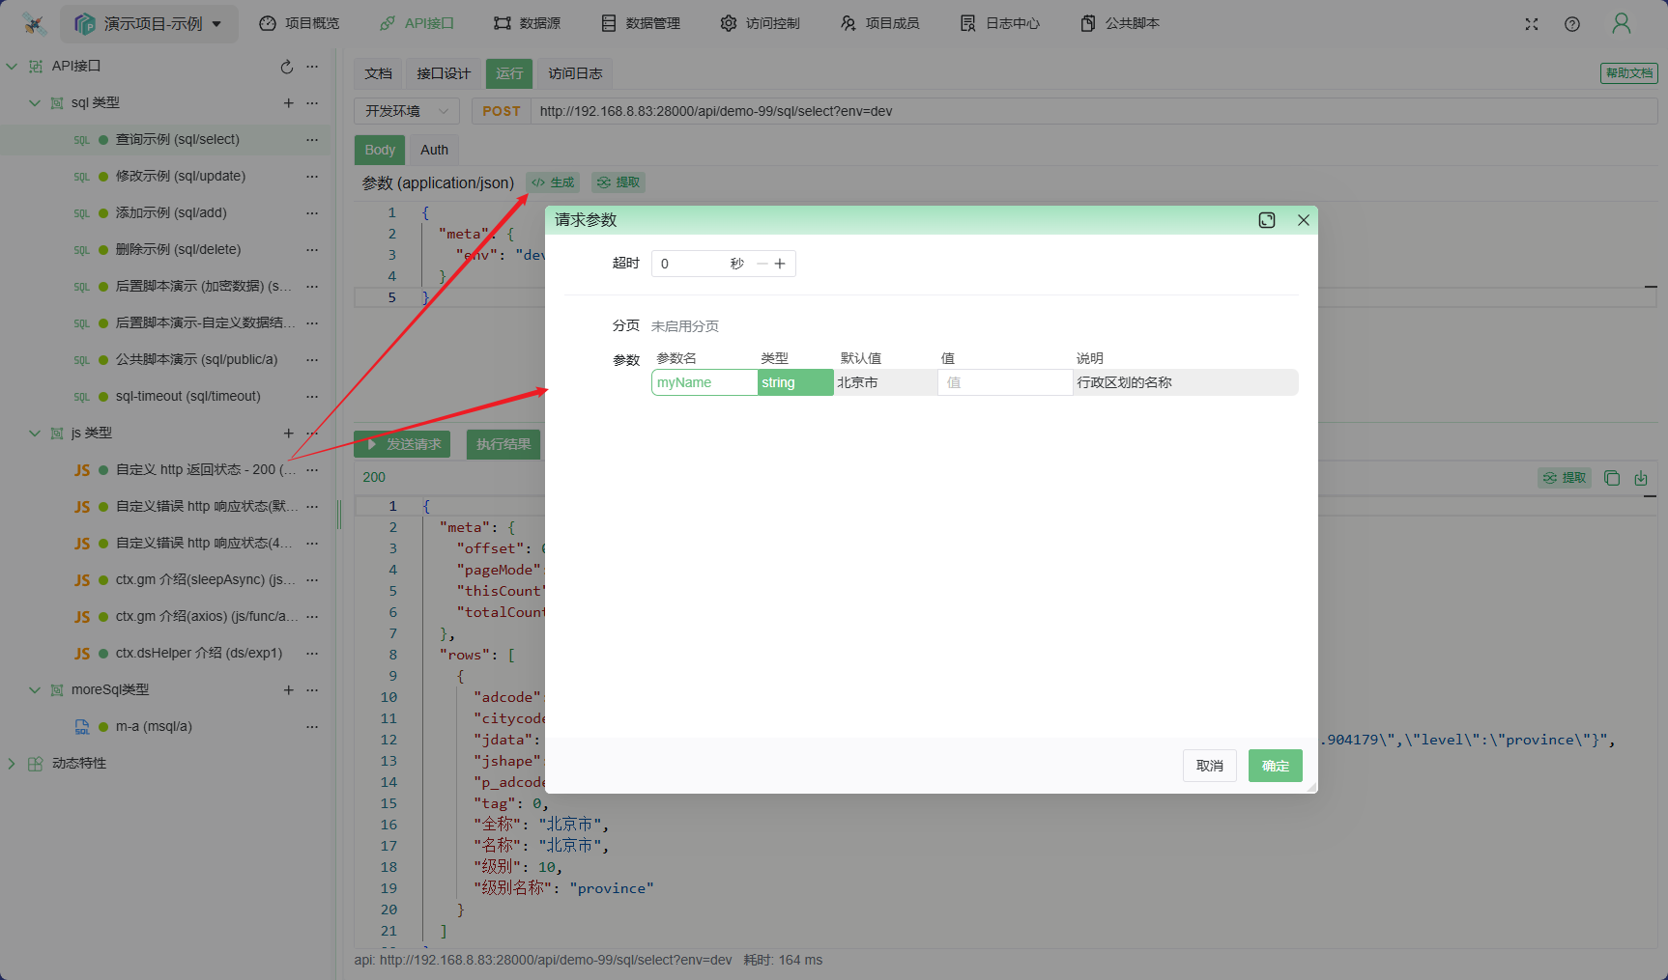Open the user profile avatar icon
Viewport: 1668px width, 980px height.
(x=1622, y=24)
